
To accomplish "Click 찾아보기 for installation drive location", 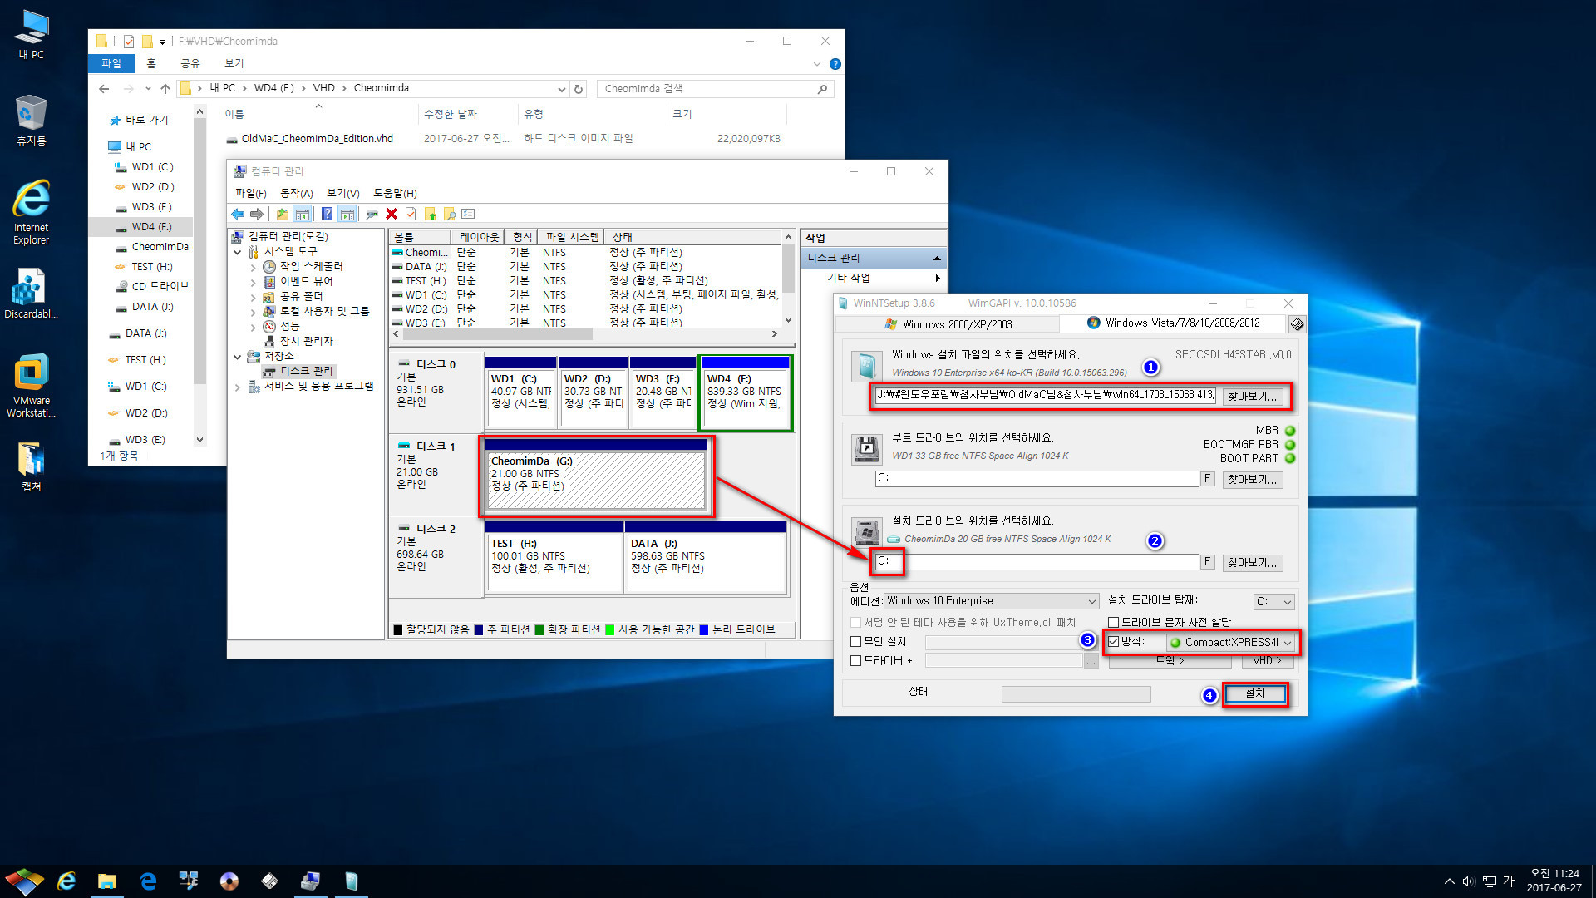I will click(x=1252, y=563).
